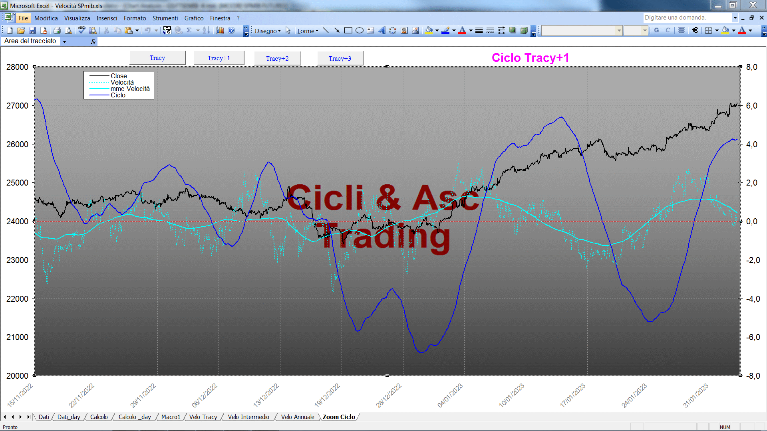Click the Tracy+3 button
The image size is (767, 431).
click(340, 59)
